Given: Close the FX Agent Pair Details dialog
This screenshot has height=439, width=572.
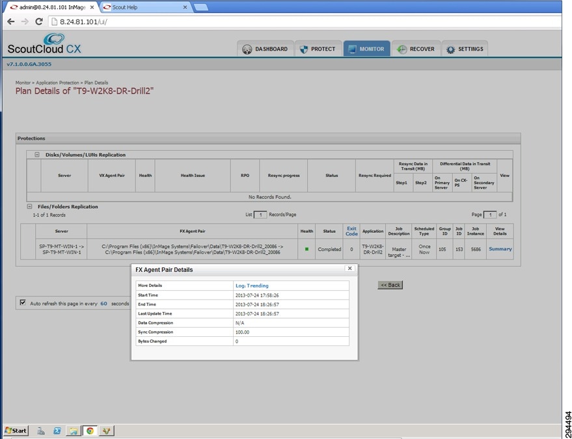Looking at the screenshot, I should coord(349,269).
